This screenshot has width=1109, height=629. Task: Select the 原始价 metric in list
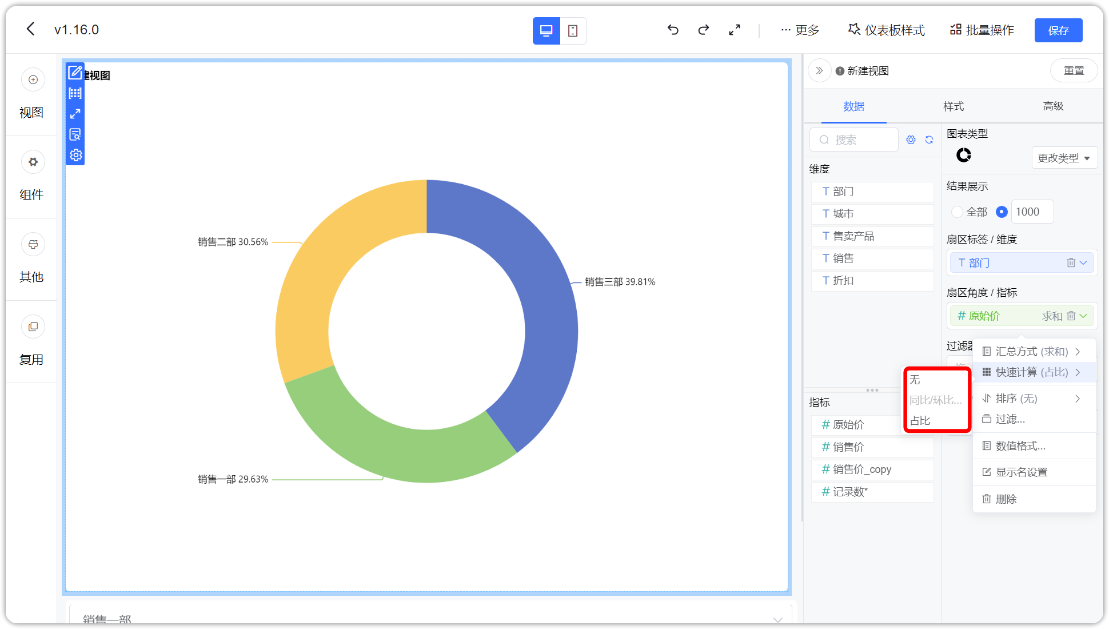856,425
